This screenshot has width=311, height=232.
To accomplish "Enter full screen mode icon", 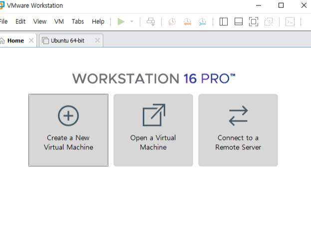I will (x=254, y=21).
